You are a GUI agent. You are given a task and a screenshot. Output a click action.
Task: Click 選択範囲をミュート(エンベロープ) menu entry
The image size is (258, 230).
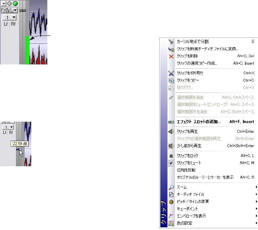215,105
